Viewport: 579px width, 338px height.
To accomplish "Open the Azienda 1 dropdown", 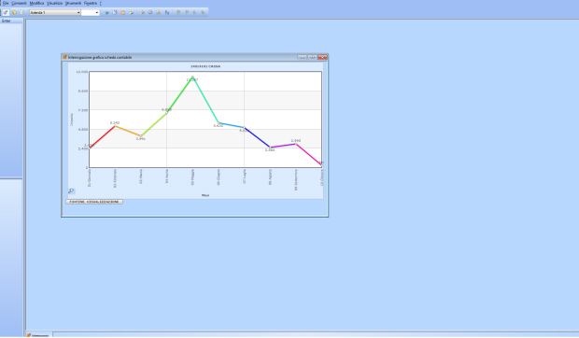I will [55, 12].
